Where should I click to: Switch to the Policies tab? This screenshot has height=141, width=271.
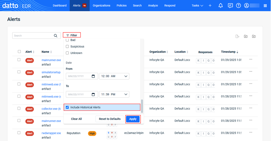point(121,5)
